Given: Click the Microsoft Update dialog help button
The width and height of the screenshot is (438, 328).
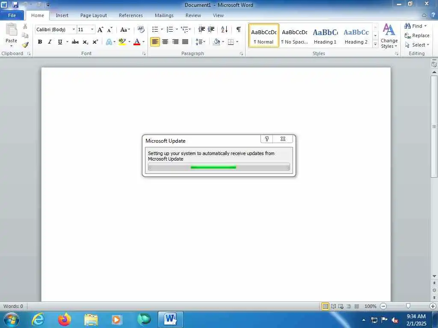Looking at the screenshot, I should 267,139.
